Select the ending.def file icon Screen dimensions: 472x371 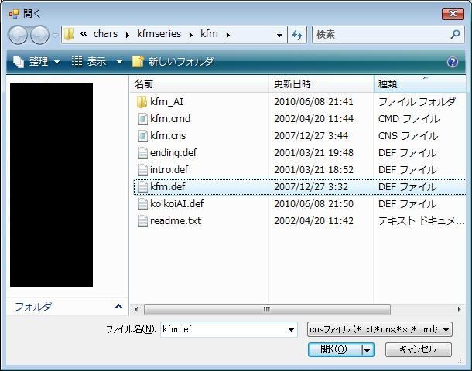tap(142, 153)
